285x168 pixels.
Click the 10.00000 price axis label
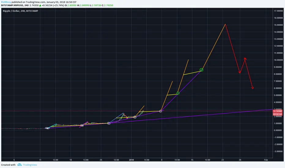click(278, 60)
